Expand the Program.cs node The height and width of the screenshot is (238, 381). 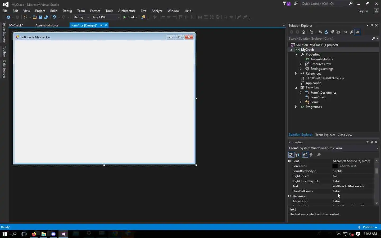[296, 107]
